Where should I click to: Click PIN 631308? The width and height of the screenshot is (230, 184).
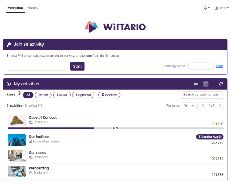pos(217,124)
